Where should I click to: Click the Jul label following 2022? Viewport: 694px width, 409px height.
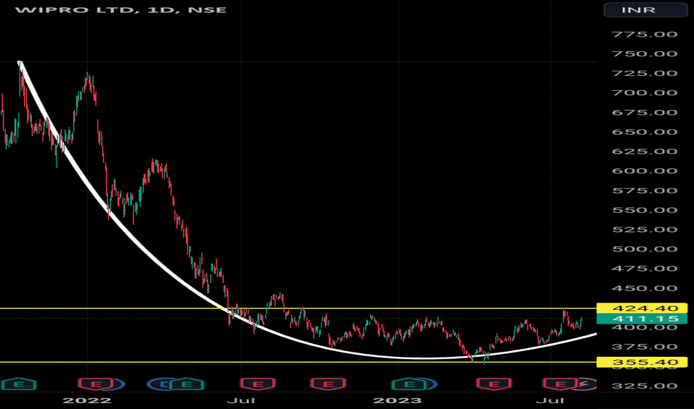[241, 401]
